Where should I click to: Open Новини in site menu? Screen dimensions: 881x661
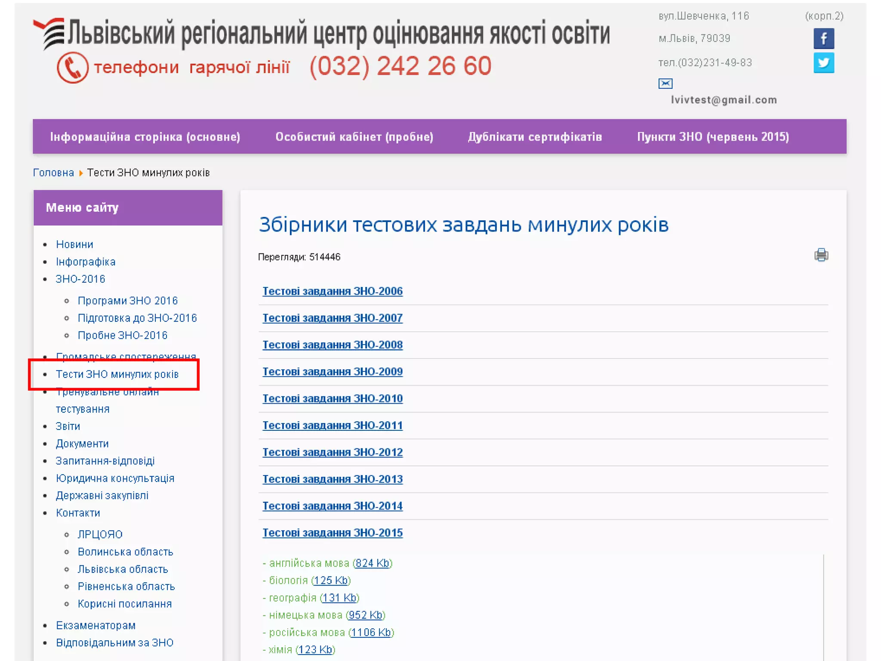click(x=74, y=244)
